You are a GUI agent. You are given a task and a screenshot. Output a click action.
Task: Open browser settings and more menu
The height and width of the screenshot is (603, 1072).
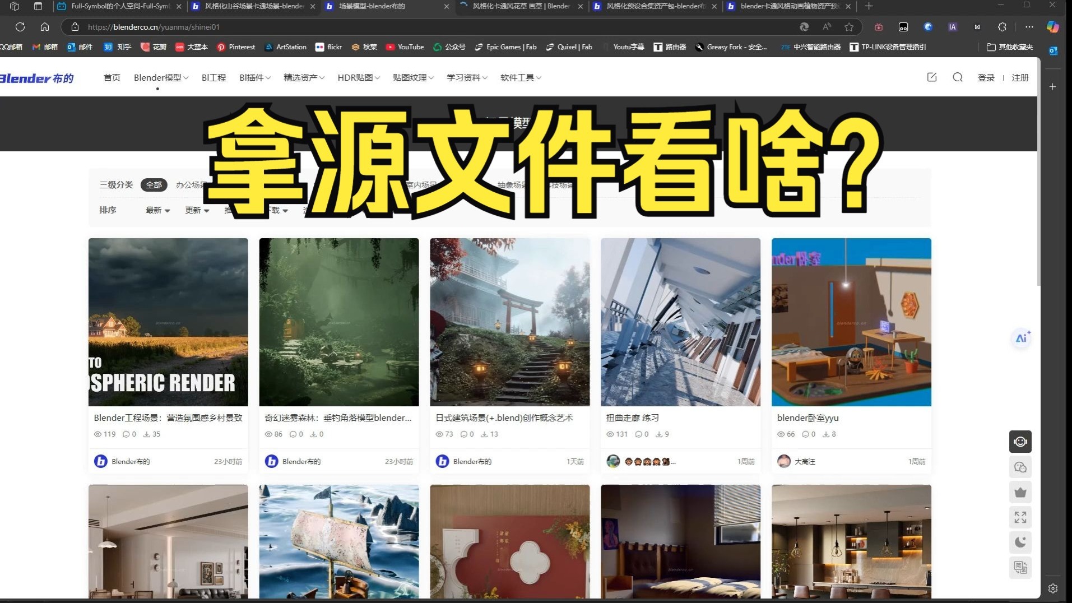pos(1029,27)
